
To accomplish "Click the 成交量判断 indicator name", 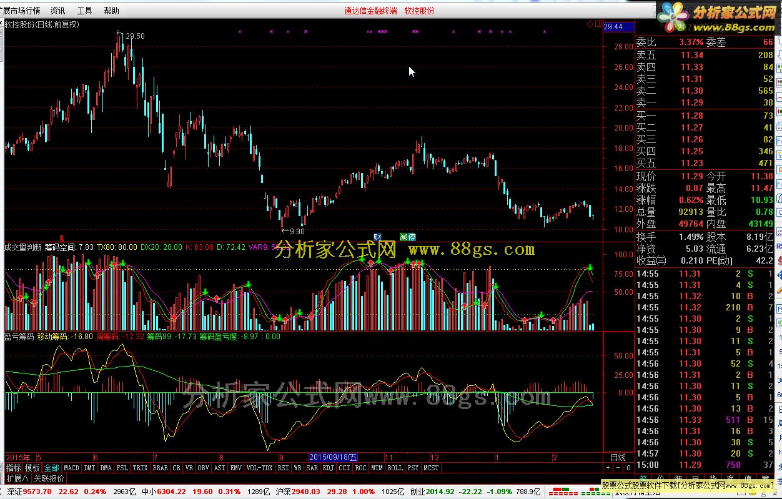I will [x=23, y=248].
